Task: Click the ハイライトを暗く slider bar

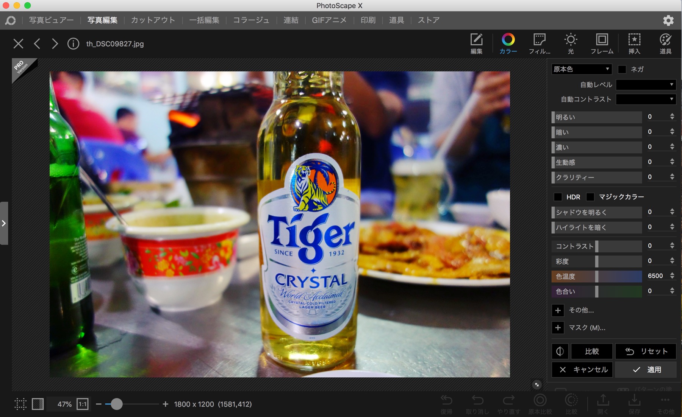Action: pyautogui.click(x=597, y=227)
